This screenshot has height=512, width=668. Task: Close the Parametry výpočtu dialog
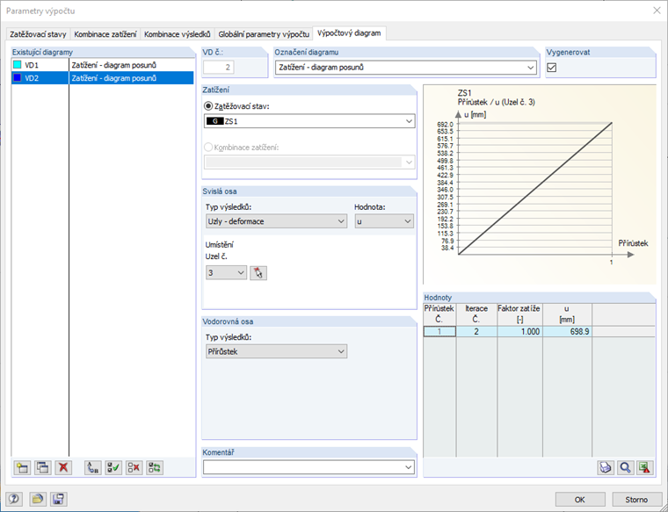[657, 11]
